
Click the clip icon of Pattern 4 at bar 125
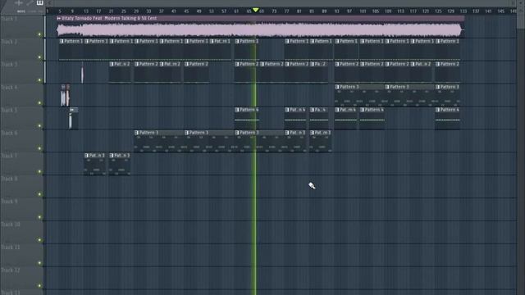pos(437,110)
